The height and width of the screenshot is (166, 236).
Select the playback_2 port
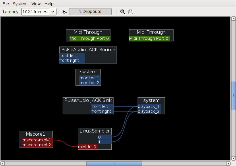tap(150, 111)
